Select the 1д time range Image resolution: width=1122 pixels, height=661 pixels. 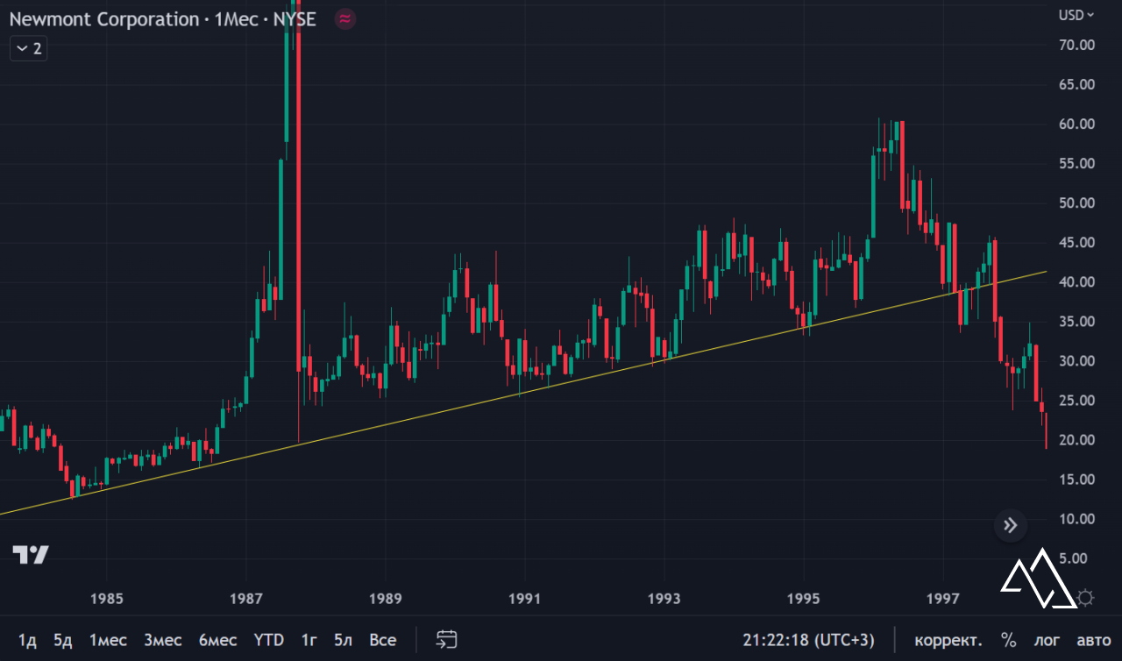point(27,640)
